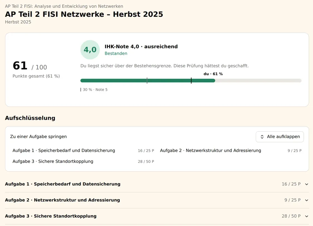Click the breadcrumb 'AP Teil 2 FISI: Analyse und Entwicklung von Netzwerken'
The image size is (313, 226).
click(x=64, y=6)
